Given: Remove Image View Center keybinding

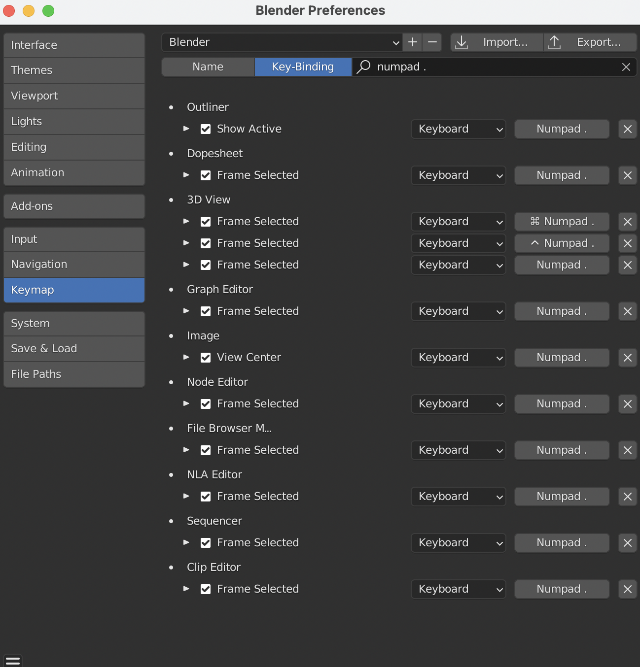Looking at the screenshot, I should click(628, 358).
